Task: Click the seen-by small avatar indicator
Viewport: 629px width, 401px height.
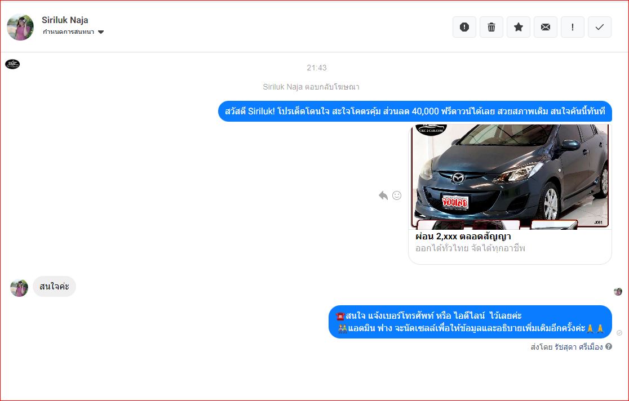Action: pyautogui.click(x=618, y=292)
